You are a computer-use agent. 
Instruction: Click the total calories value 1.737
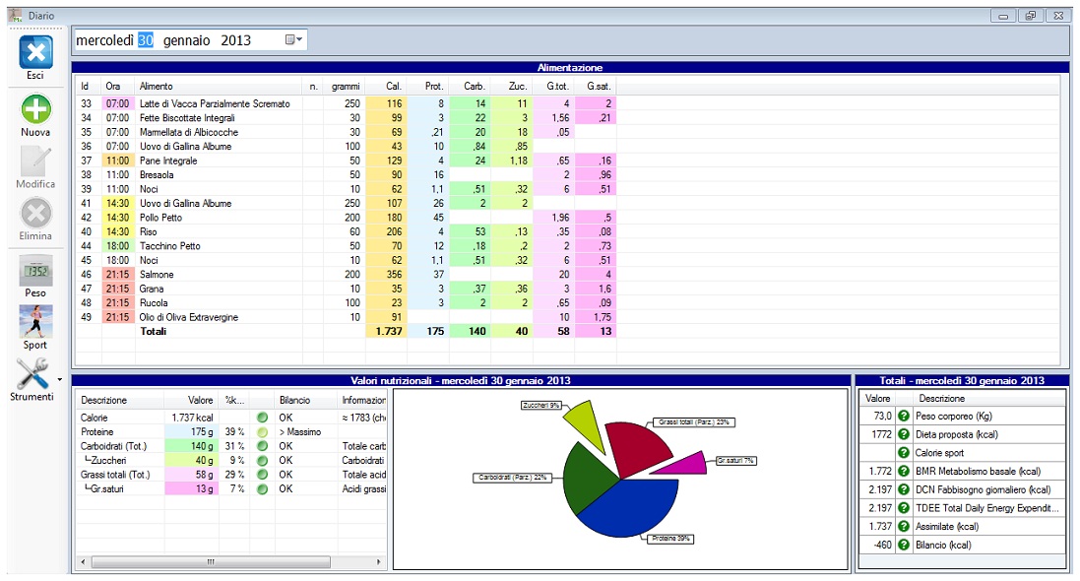coord(389,332)
